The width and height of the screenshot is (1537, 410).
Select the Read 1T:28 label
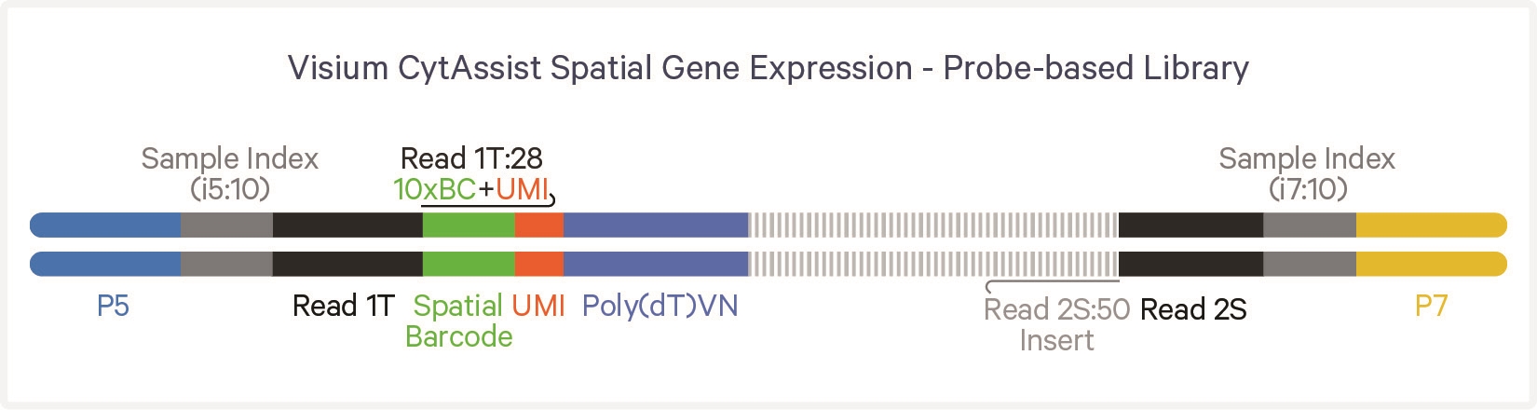(471, 158)
